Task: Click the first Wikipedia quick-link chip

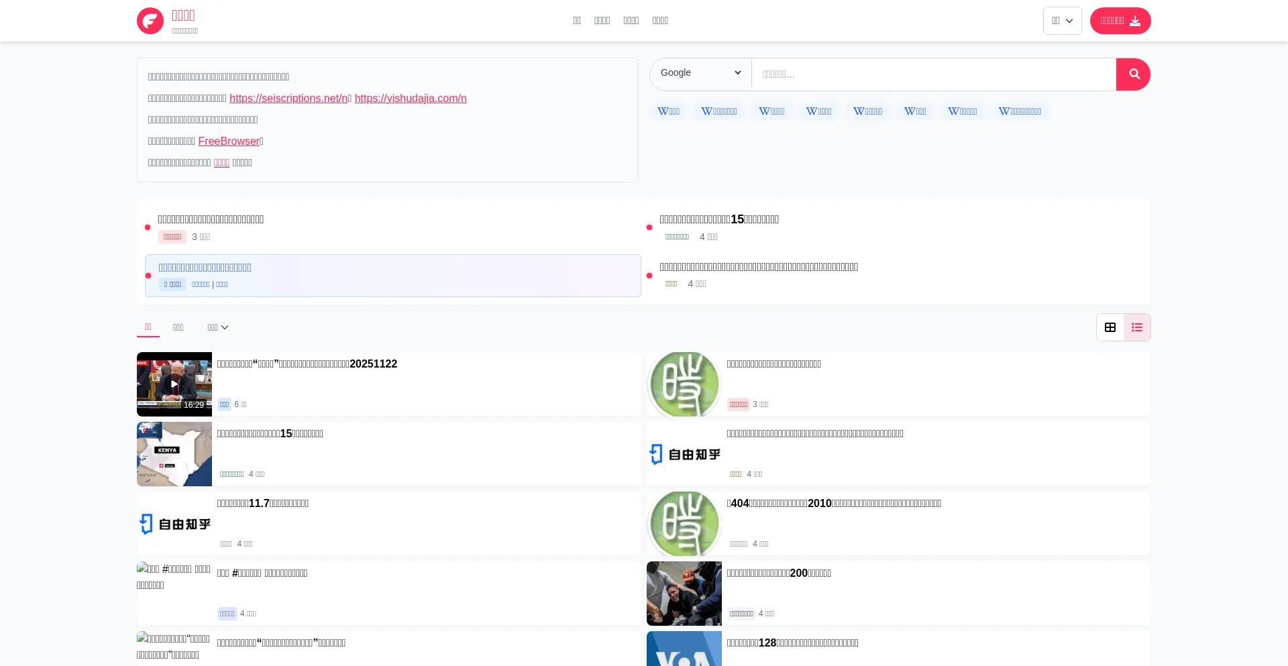Action: [668, 111]
